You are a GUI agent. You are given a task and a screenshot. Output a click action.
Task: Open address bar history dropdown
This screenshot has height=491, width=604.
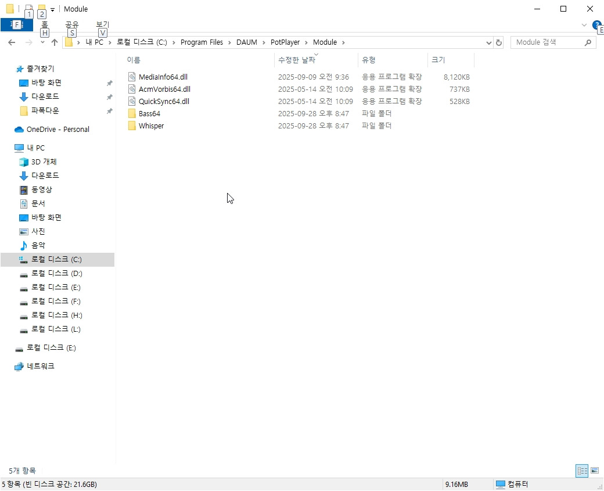489,43
